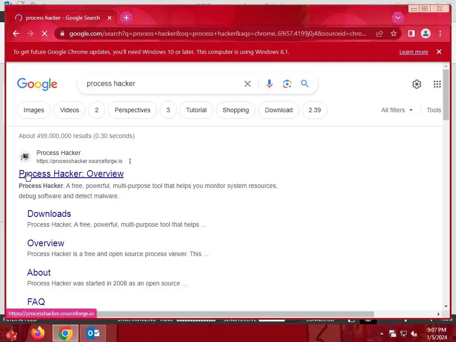Screen dimensions: 456x342
Task: Click the scroll up arrow
Action: [446, 66]
